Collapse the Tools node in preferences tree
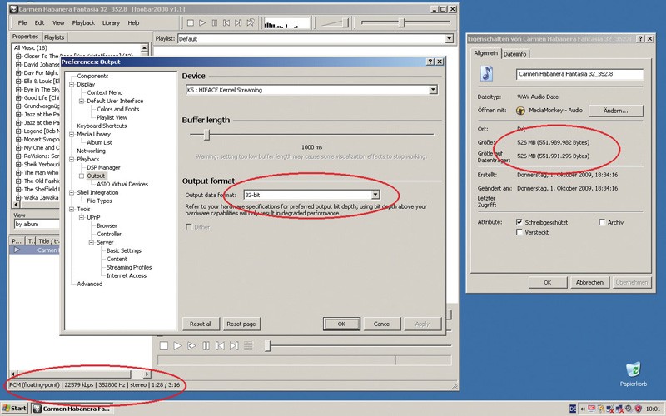666x416 pixels. click(x=72, y=210)
